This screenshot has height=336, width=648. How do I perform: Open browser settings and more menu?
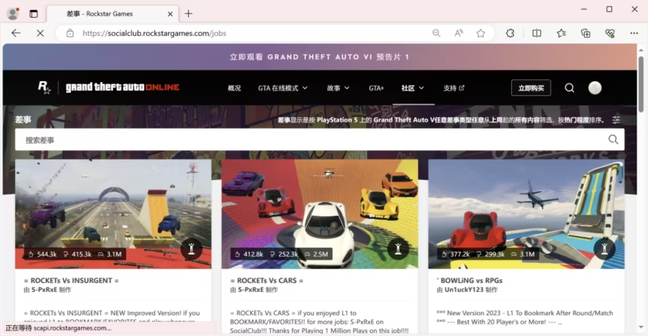(634, 33)
